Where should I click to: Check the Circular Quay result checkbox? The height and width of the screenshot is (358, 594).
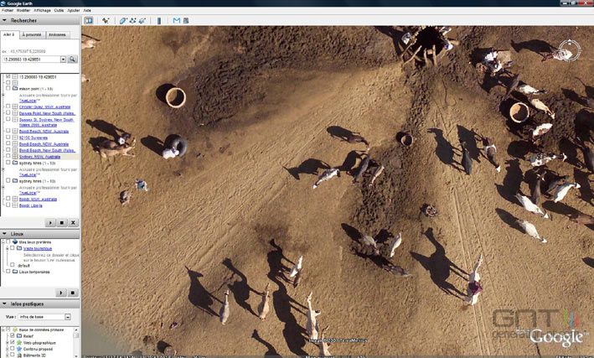tap(8, 106)
